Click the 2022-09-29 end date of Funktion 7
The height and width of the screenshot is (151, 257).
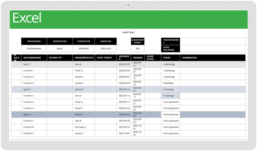(138, 121)
